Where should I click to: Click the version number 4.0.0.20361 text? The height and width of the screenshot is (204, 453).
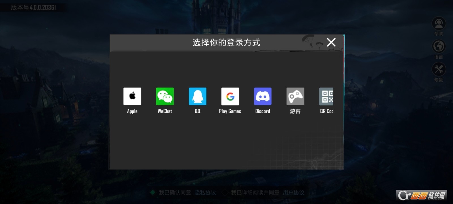pyautogui.click(x=33, y=7)
